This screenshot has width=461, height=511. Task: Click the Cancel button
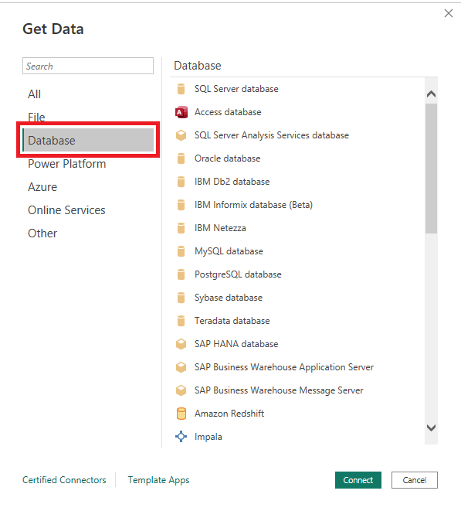(415, 480)
